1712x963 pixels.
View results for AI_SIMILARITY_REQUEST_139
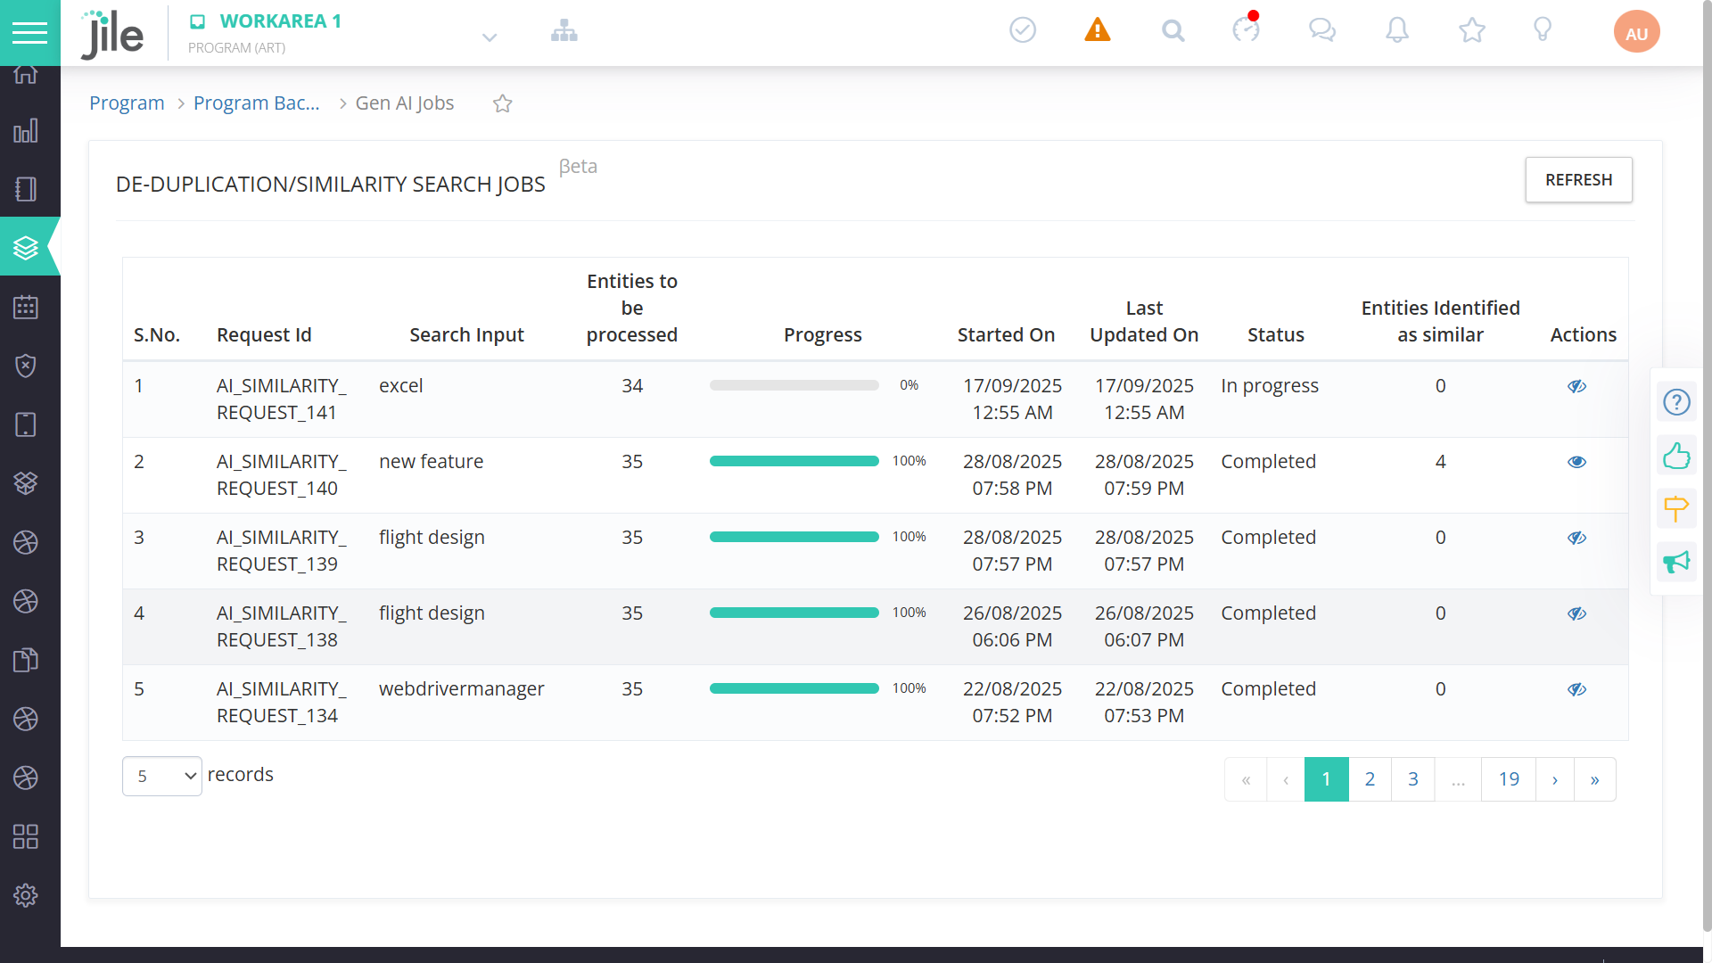point(1576,538)
